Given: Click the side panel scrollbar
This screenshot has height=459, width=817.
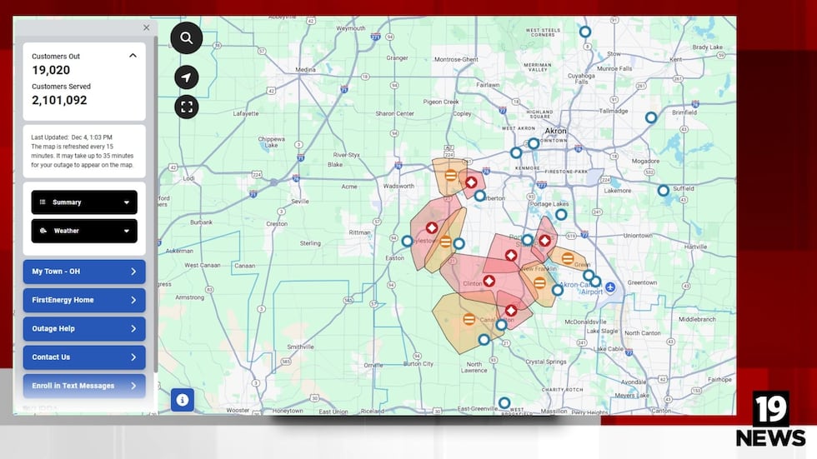Looking at the screenshot, I should (155, 203).
